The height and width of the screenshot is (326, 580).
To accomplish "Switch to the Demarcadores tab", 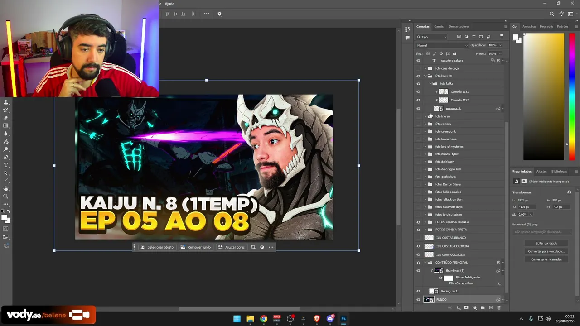I will click(459, 26).
